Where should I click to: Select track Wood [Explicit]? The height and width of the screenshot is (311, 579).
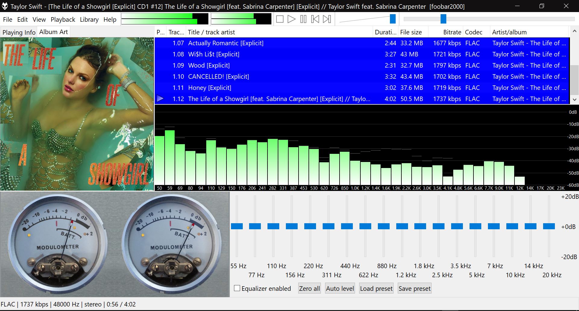[362, 65]
